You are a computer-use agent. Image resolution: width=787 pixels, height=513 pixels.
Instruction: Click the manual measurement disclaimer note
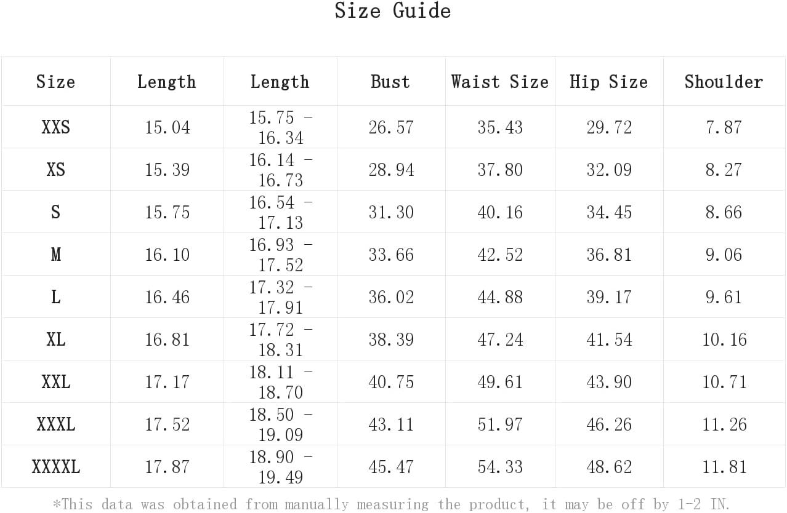pyautogui.click(x=392, y=504)
